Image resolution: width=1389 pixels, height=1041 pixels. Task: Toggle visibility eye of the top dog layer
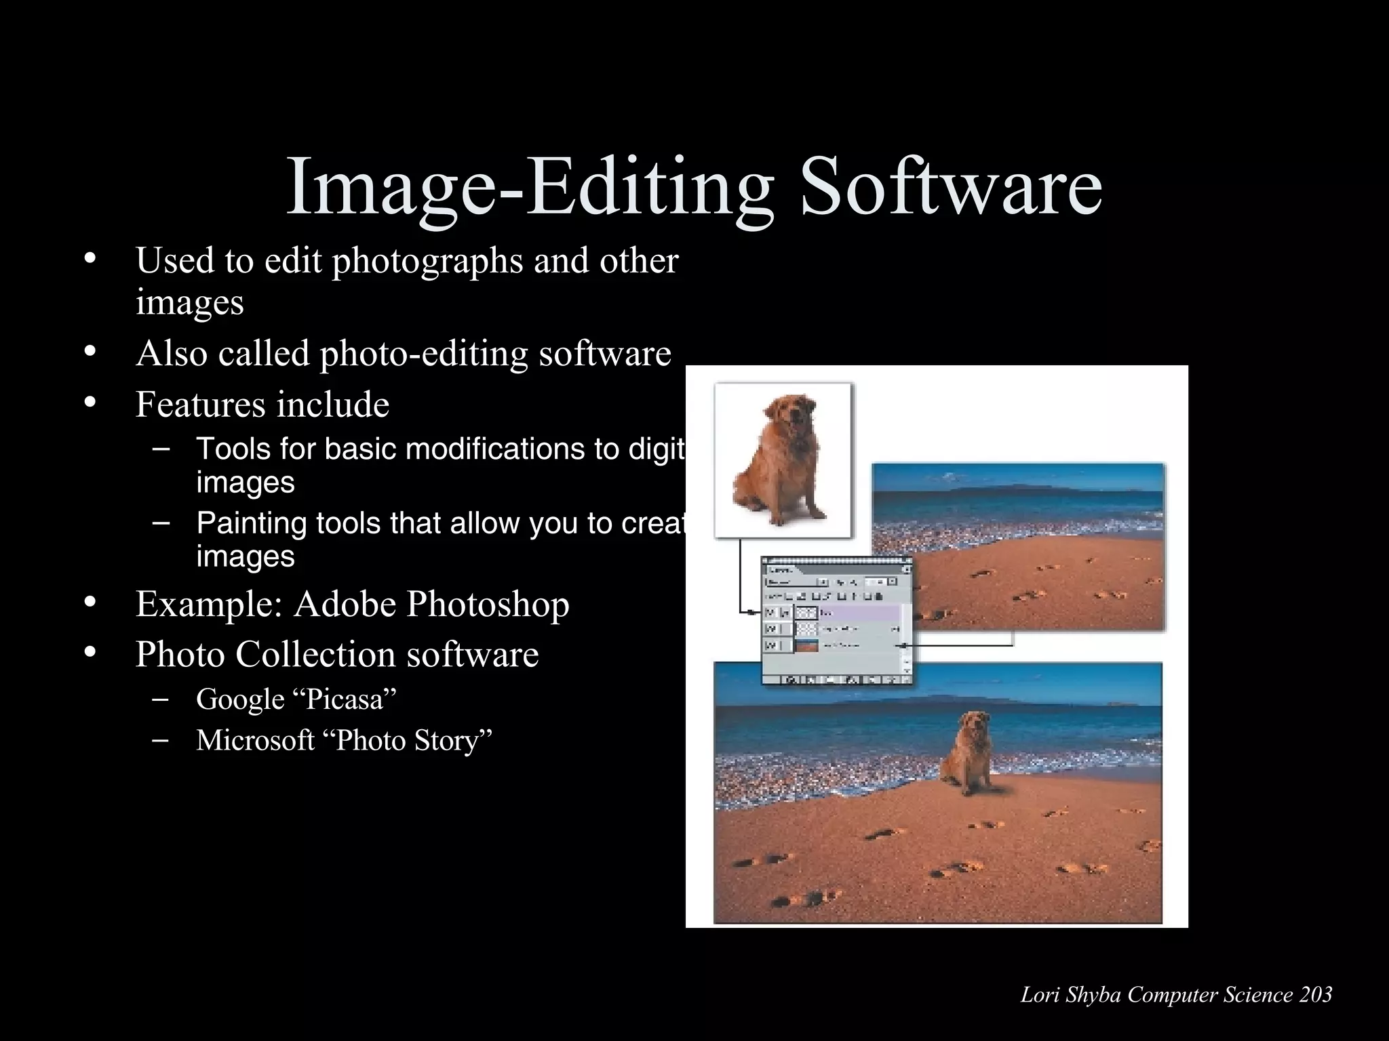point(770,613)
